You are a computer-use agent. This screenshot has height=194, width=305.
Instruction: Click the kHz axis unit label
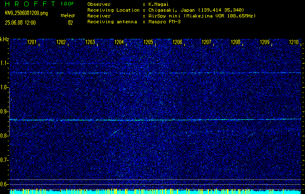coord(4,39)
